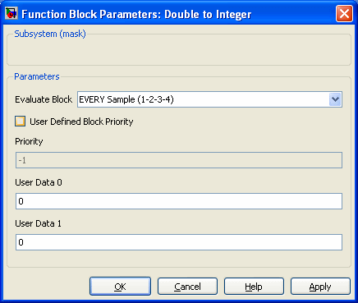Open Help for this block

pyautogui.click(x=254, y=287)
